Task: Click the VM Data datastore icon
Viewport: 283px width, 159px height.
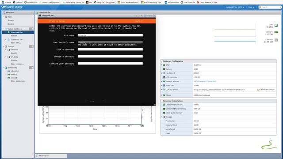Action: pos(8,50)
